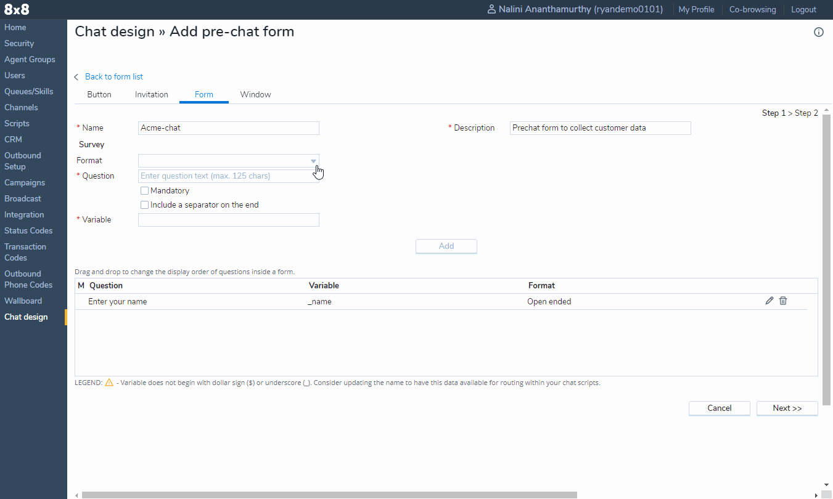Open the page info icon
The height and width of the screenshot is (499, 833).
pyautogui.click(x=819, y=32)
